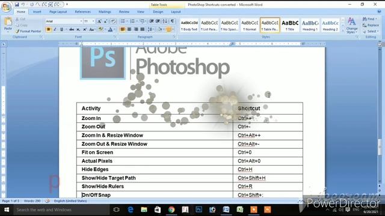Open the Borders dropdown arrow

(x=173, y=29)
